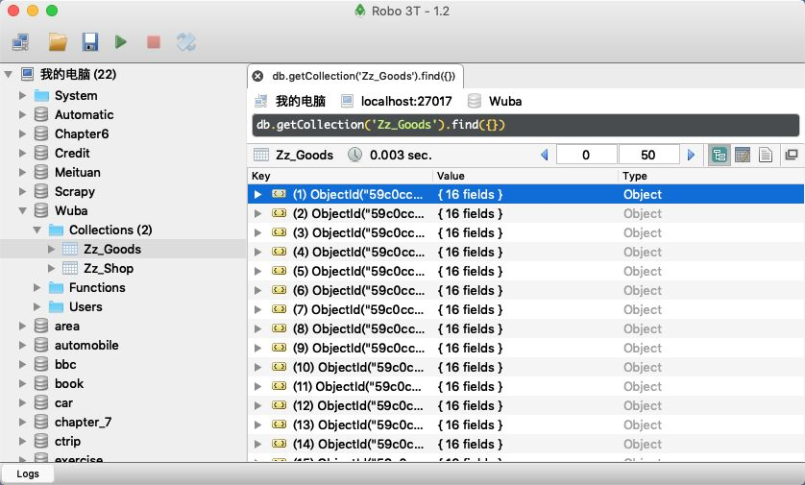The image size is (805, 485).
Task: Close the Zz_Goods query tab
Action: click(x=257, y=77)
